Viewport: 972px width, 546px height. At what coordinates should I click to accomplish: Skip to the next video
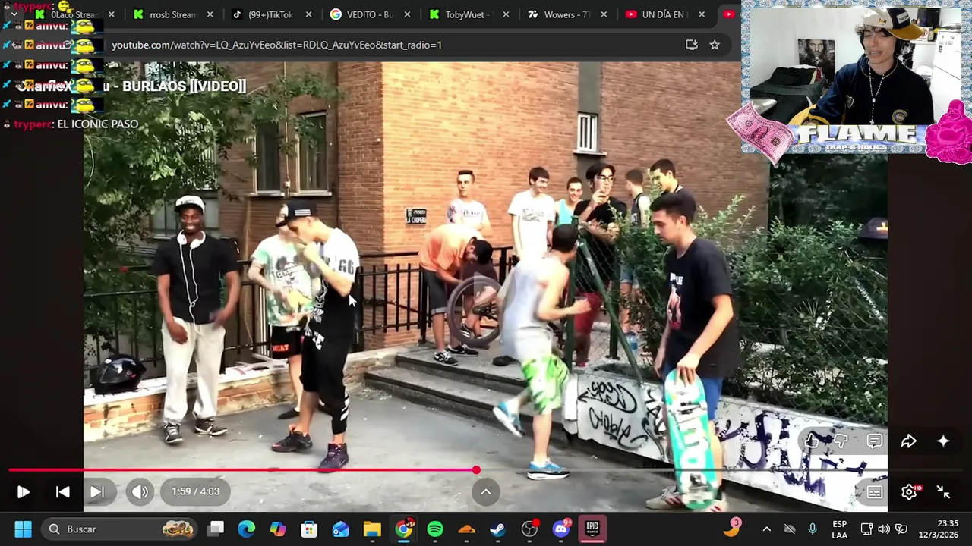coord(97,492)
